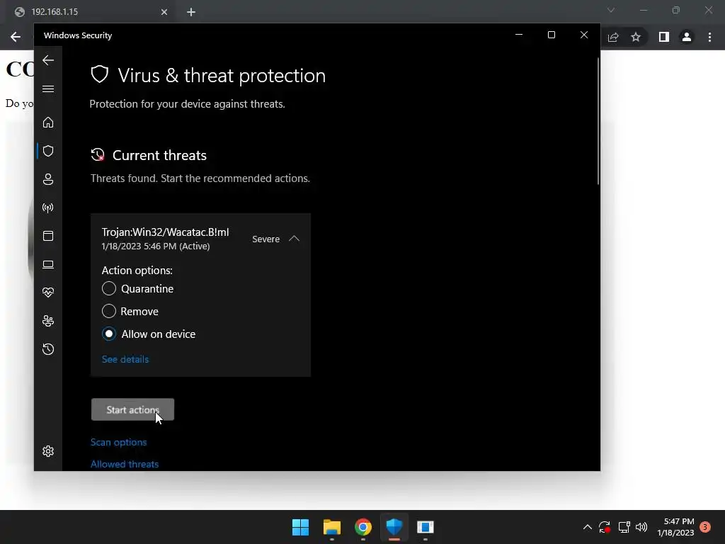Open Chrome three-dot menu
Viewport: 725px width, 544px height.
[x=709, y=37]
